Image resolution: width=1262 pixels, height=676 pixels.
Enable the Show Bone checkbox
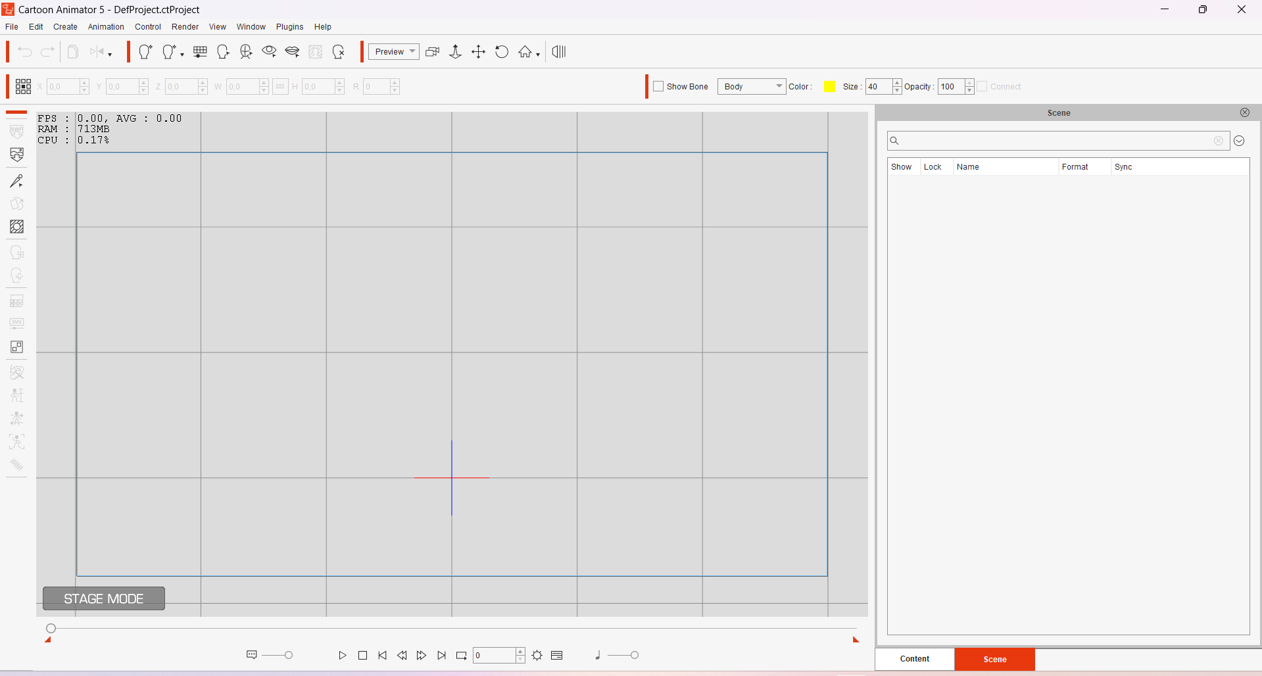click(658, 86)
